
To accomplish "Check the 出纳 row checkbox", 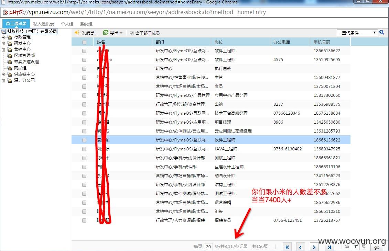I will tap(84, 104).
